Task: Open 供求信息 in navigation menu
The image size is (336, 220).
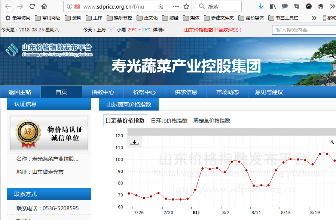Action: coord(186,92)
